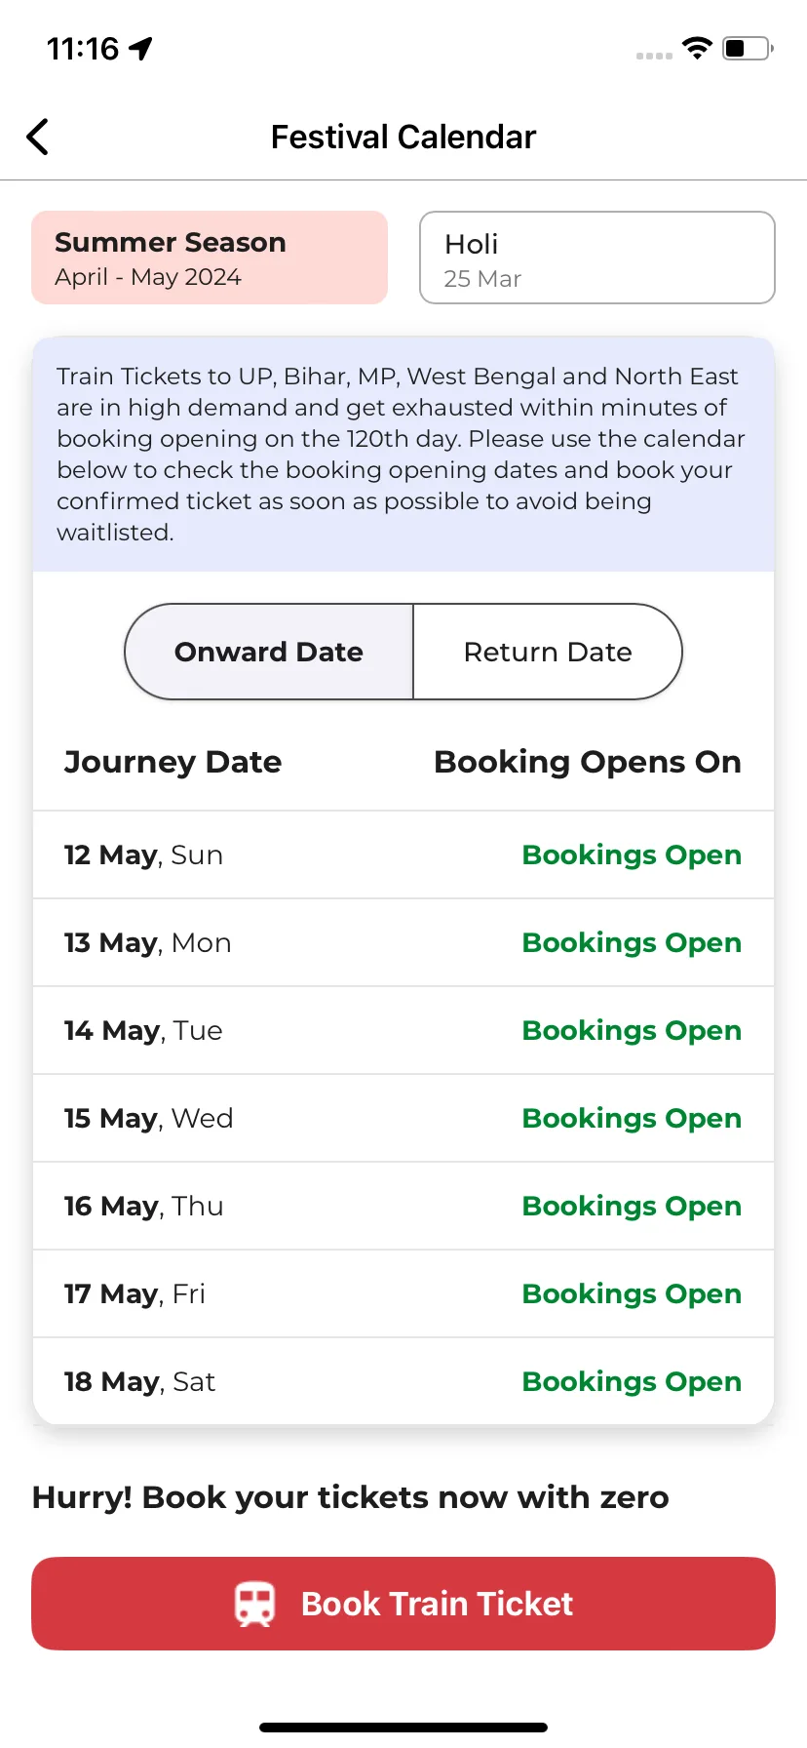Tap the train icon on booking button
The height and width of the screenshot is (1748, 807).
[254, 1604]
